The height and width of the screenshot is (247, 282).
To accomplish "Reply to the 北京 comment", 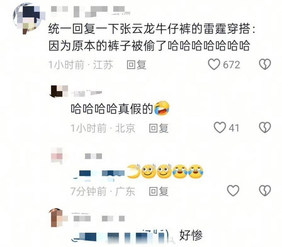I will click(158, 128).
